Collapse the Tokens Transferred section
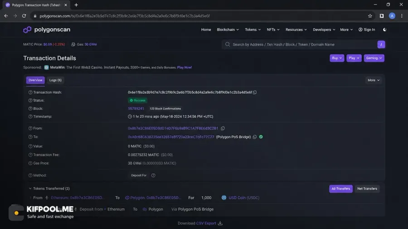The width and height of the screenshot is (408, 229). (30, 189)
